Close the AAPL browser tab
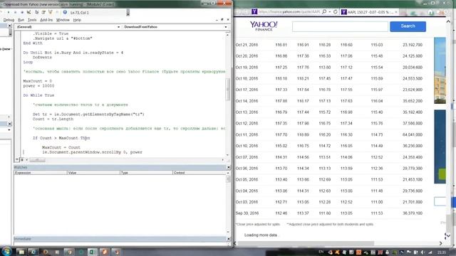Screen dimensions: 456x256 (396, 12)
